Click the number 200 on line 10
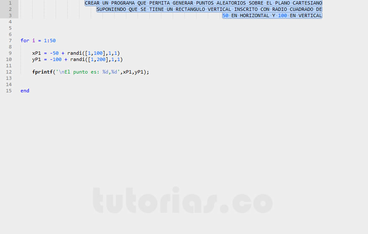 (101, 60)
